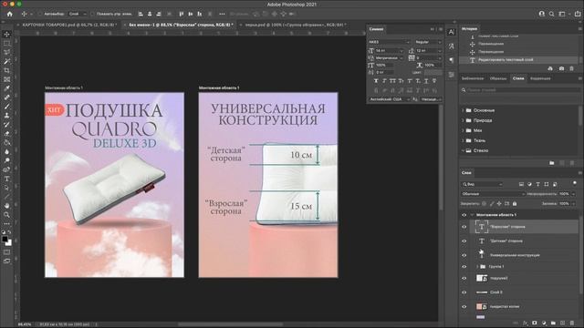Toggle Faux Bold in Character panel
The width and height of the screenshot is (584, 328).
[x=376, y=81]
